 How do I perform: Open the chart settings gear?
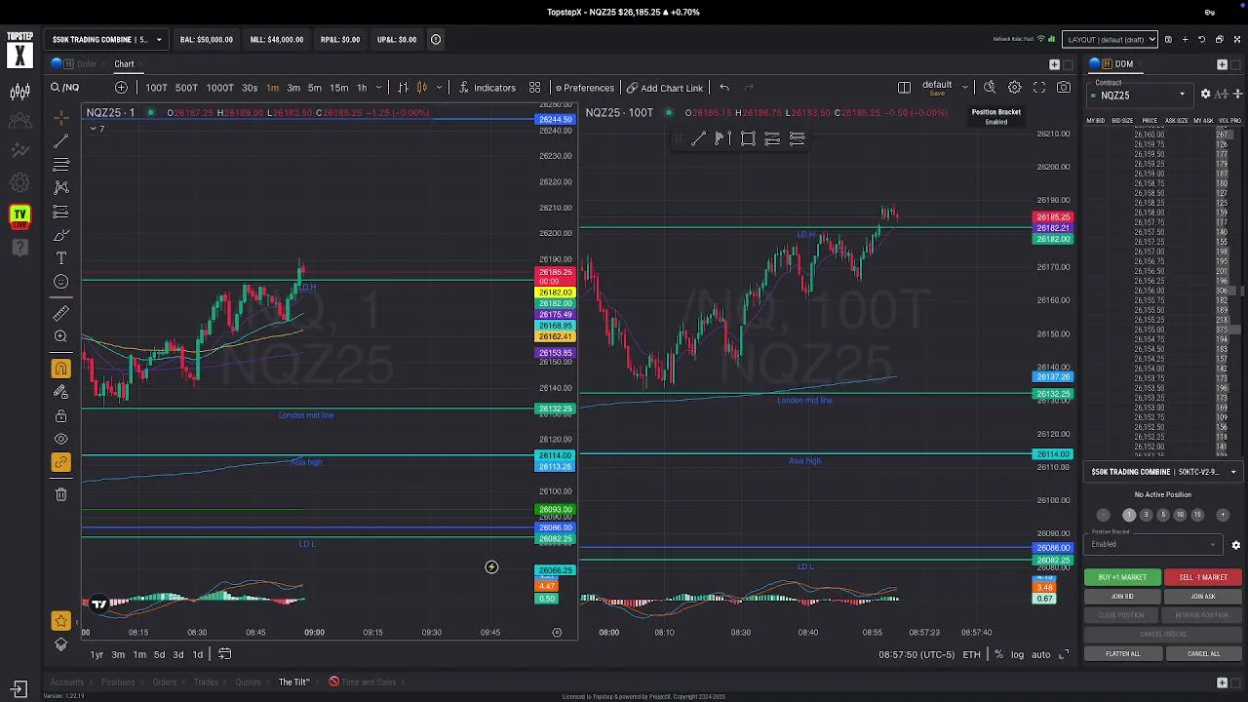[1014, 88]
